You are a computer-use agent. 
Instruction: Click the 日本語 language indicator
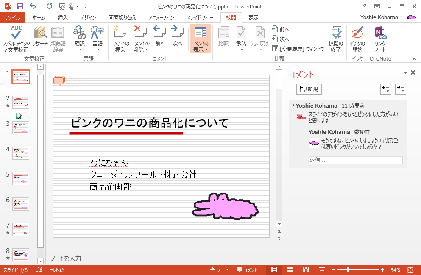[x=57, y=270]
